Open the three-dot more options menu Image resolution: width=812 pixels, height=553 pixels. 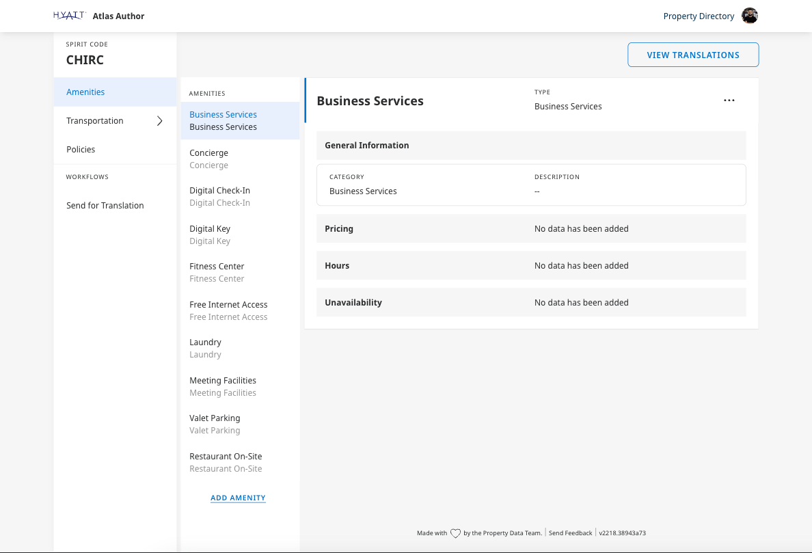[729, 100]
